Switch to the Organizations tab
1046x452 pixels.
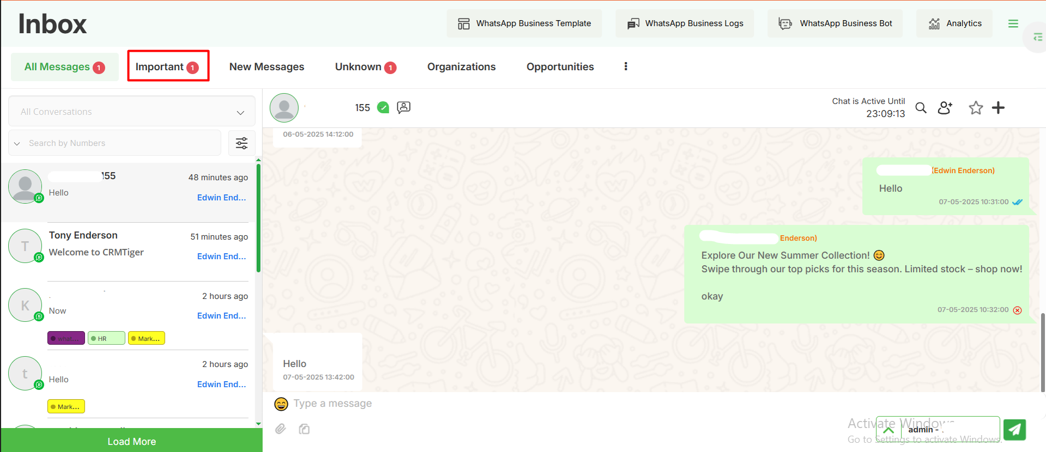(x=461, y=66)
